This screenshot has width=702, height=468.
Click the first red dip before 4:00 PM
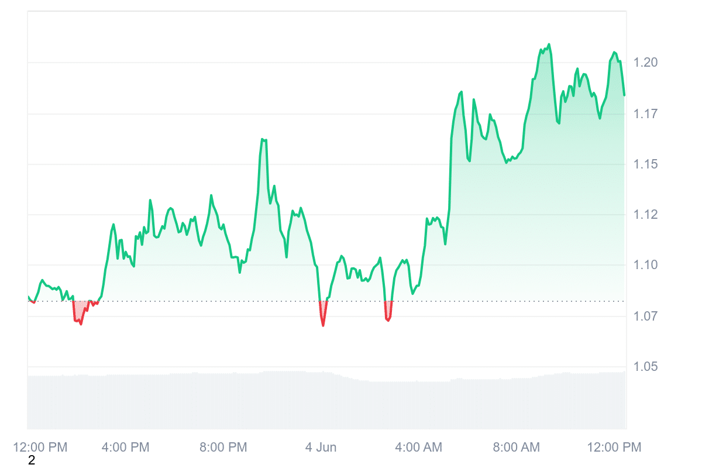click(79, 316)
